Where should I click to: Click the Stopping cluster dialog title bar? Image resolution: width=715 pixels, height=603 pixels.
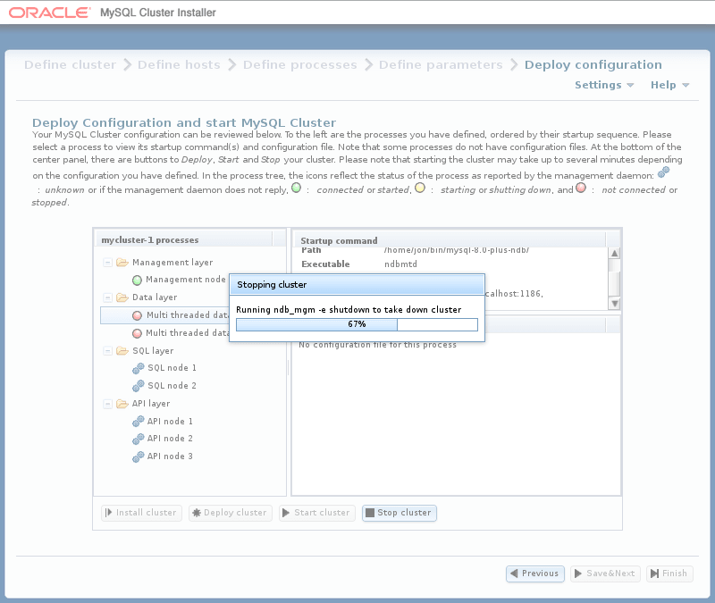coord(357,284)
